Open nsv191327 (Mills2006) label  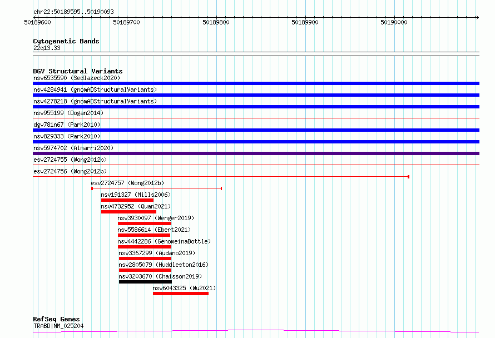(x=136, y=195)
